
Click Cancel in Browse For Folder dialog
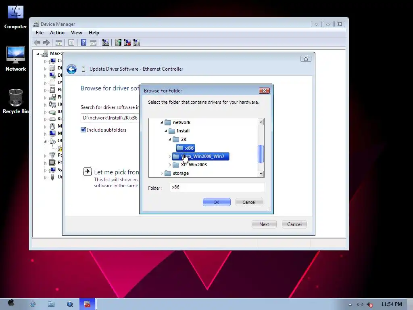249,202
